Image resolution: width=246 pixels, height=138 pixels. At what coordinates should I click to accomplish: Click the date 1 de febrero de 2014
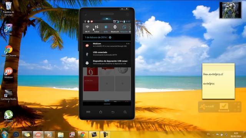(96, 38)
